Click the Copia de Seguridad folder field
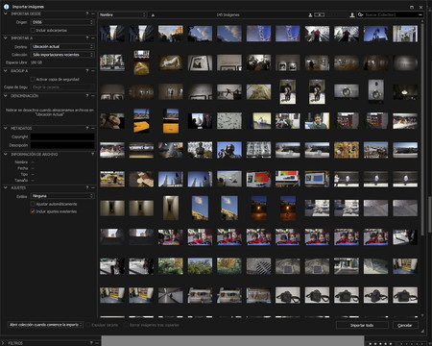Screen dimensions: 432x346 62,87
